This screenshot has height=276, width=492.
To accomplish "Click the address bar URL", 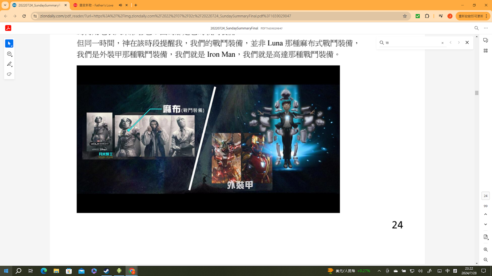I will click(x=165, y=16).
